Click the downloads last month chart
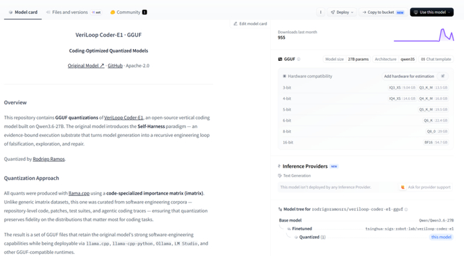This screenshot has height=256, width=464. click(x=424, y=35)
